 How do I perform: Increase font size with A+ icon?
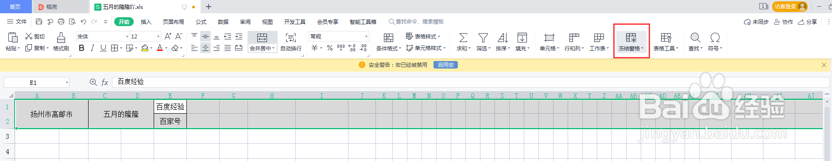click(168, 36)
